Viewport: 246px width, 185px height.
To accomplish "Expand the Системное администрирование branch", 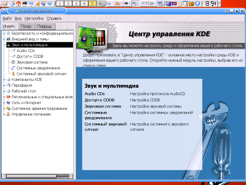I will pyautogui.click(x=3, y=108).
